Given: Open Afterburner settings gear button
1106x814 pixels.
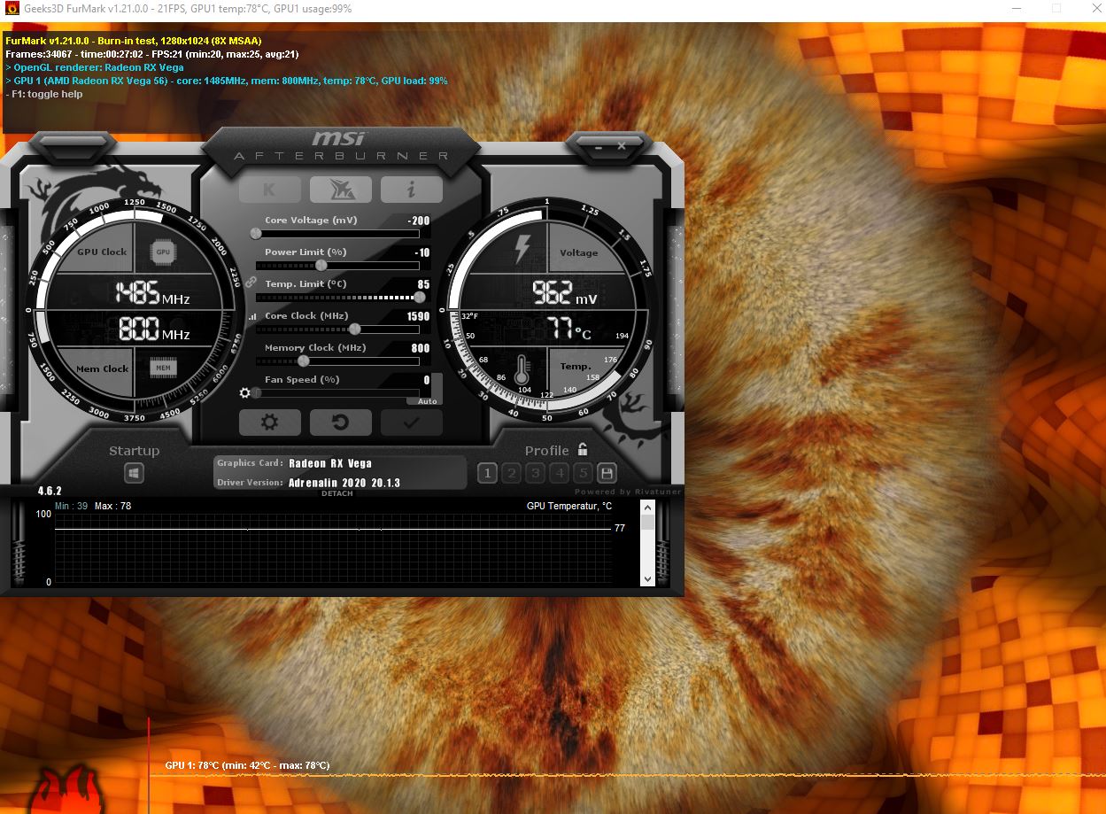Looking at the screenshot, I should click(269, 423).
